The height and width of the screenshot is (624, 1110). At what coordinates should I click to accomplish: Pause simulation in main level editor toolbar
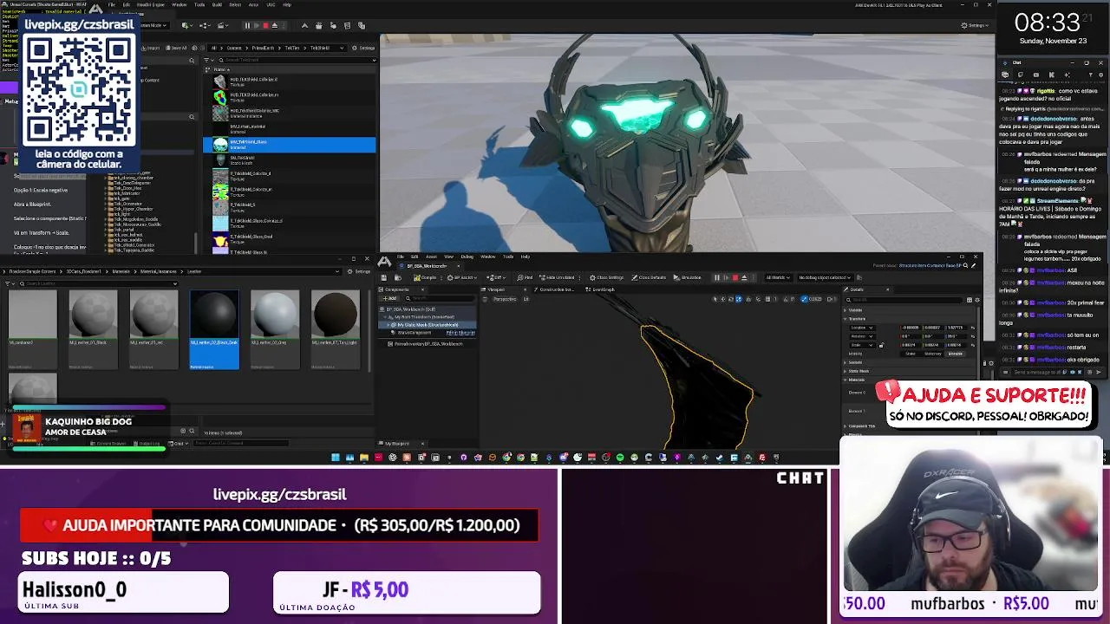click(247, 25)
